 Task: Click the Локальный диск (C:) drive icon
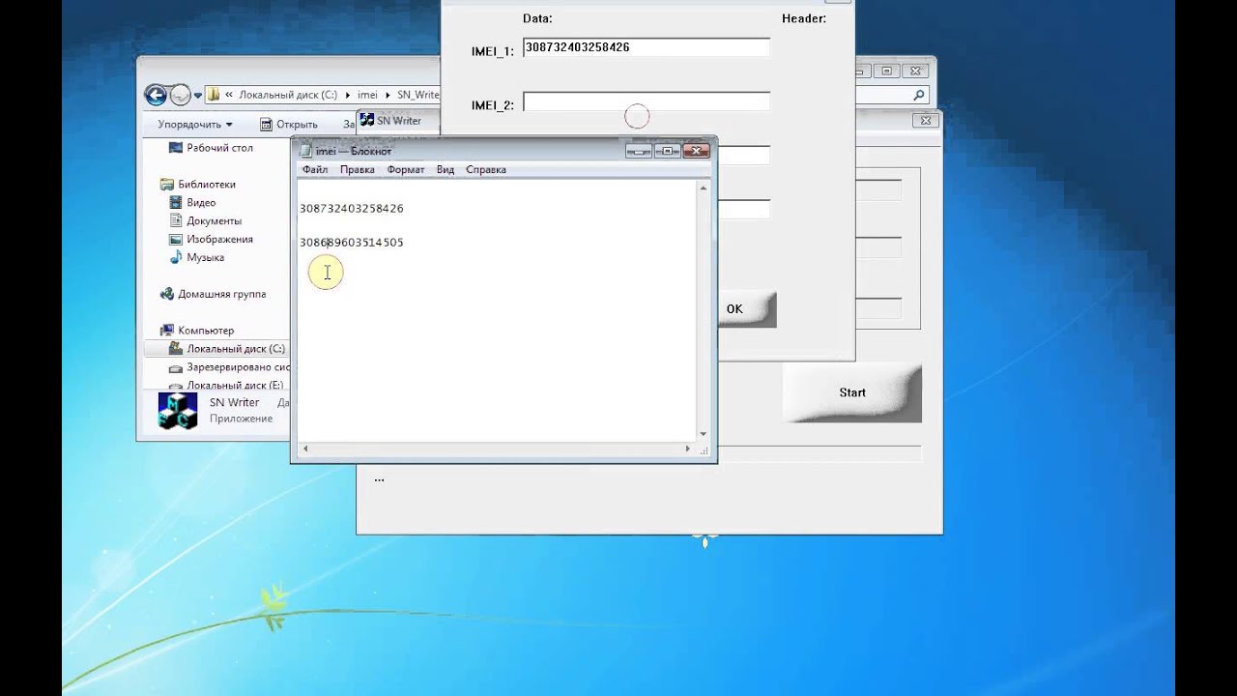tap(176, 348)
